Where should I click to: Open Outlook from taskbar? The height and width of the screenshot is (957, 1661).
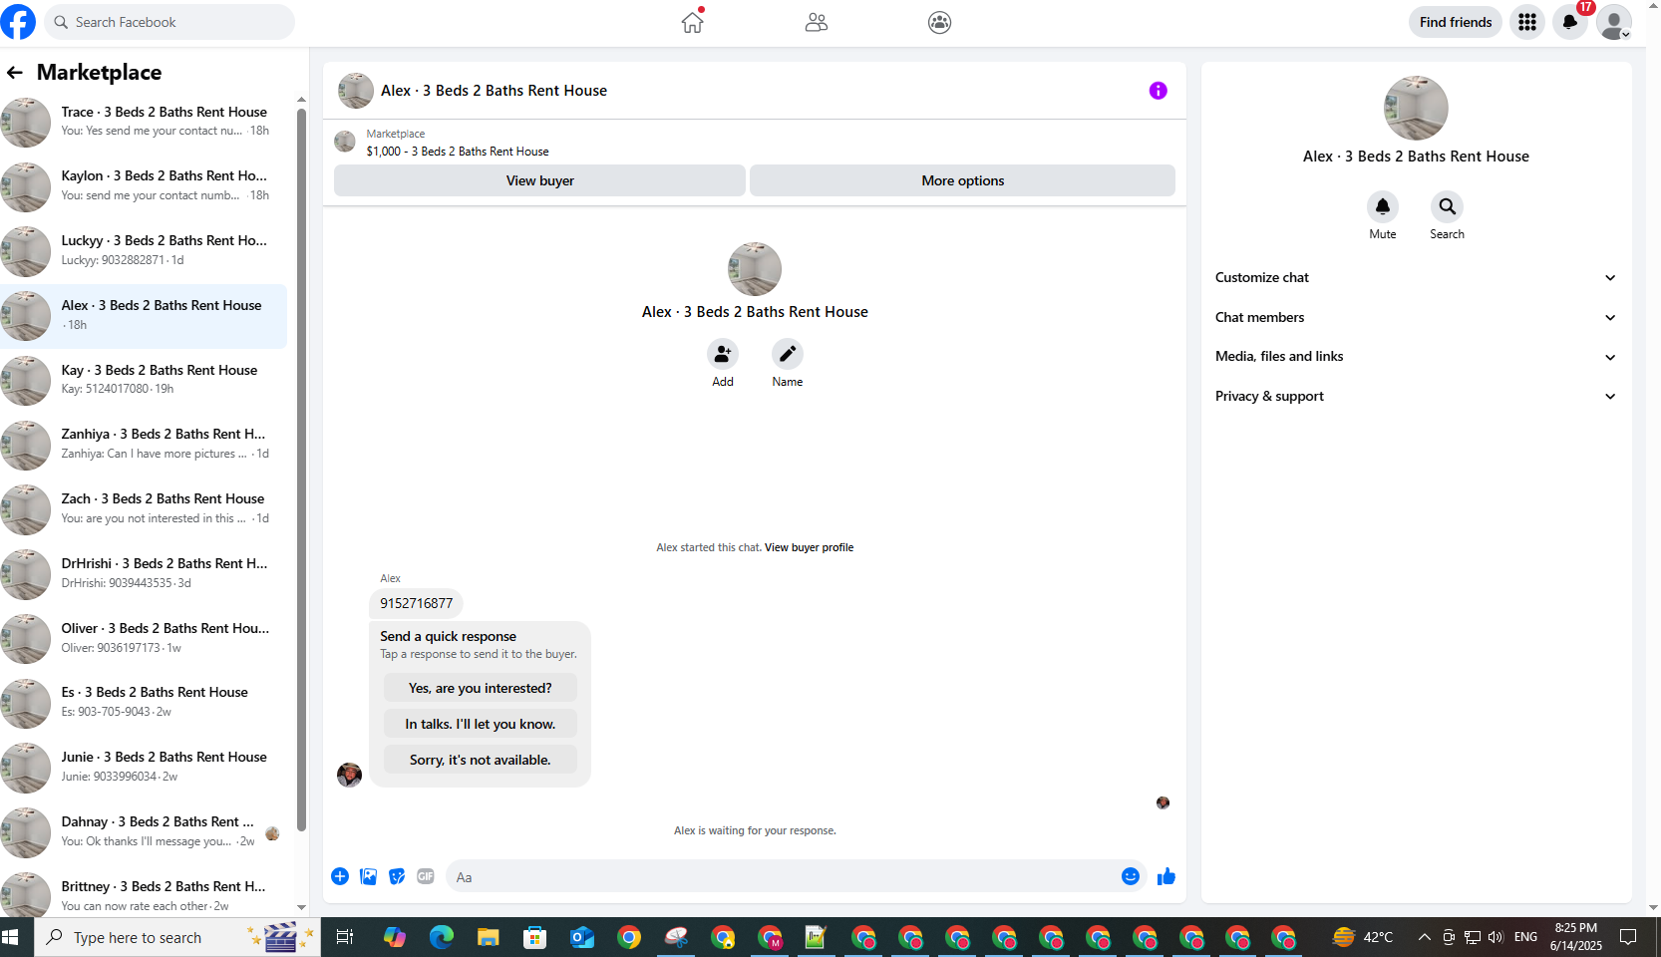coord(582,937)
